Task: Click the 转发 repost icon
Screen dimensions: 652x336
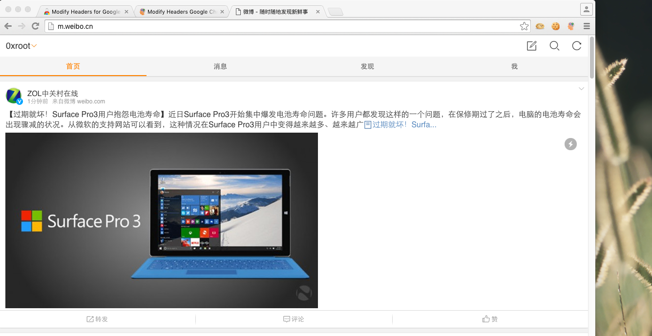Action: coord(90,319)
